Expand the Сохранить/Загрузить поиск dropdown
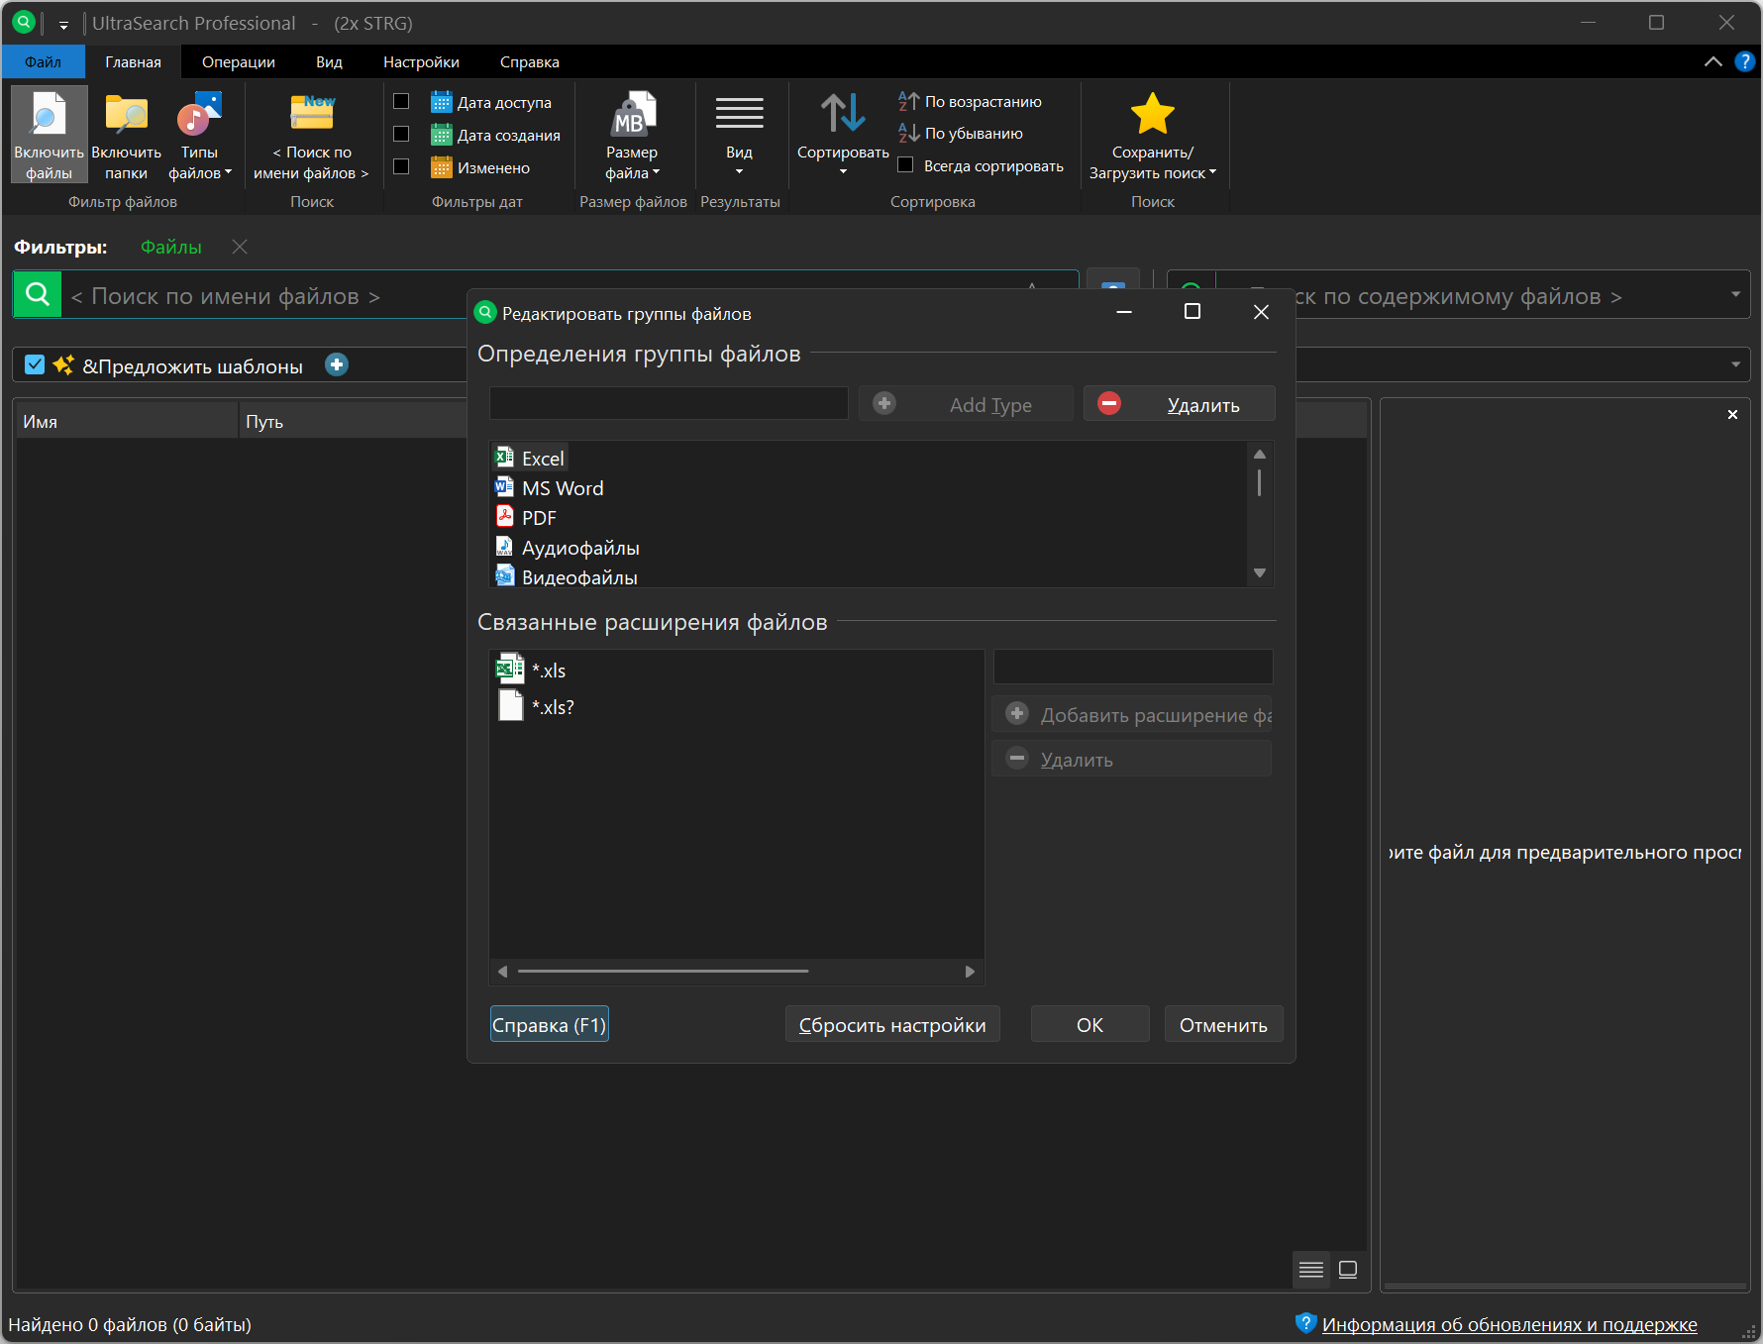 pos(1212,172)
